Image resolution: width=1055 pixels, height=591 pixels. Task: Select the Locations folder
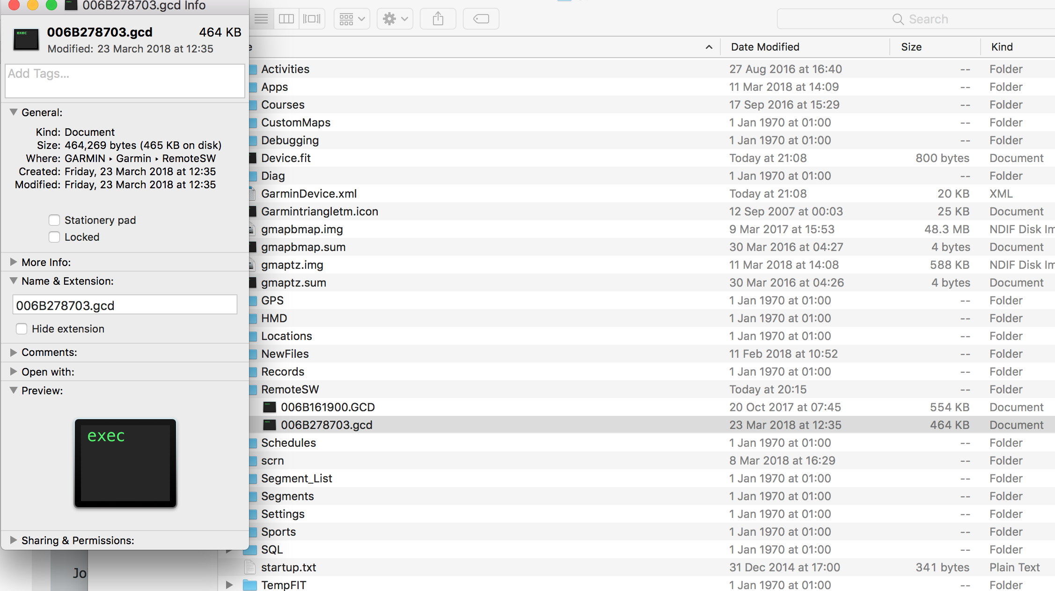[x=286, y=336]
